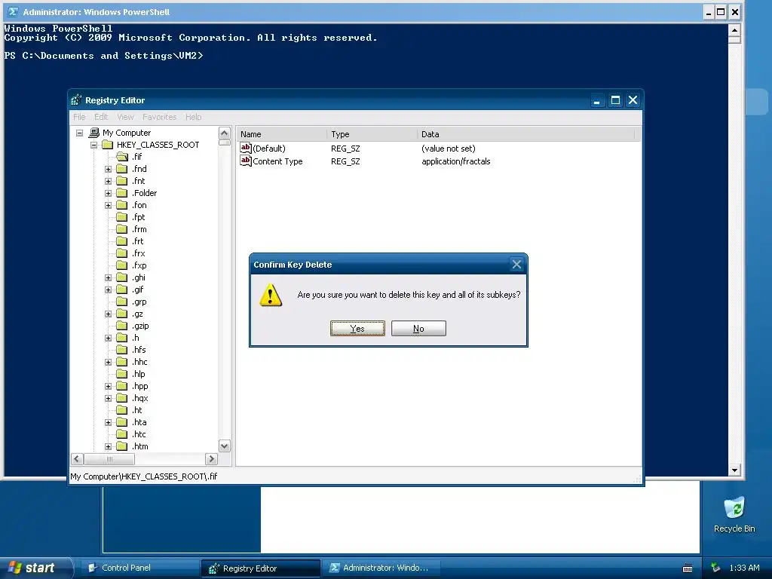Switch to Administrator PowerShell taskbar button
The image size is (772, 579).
[x=381, y=568]
